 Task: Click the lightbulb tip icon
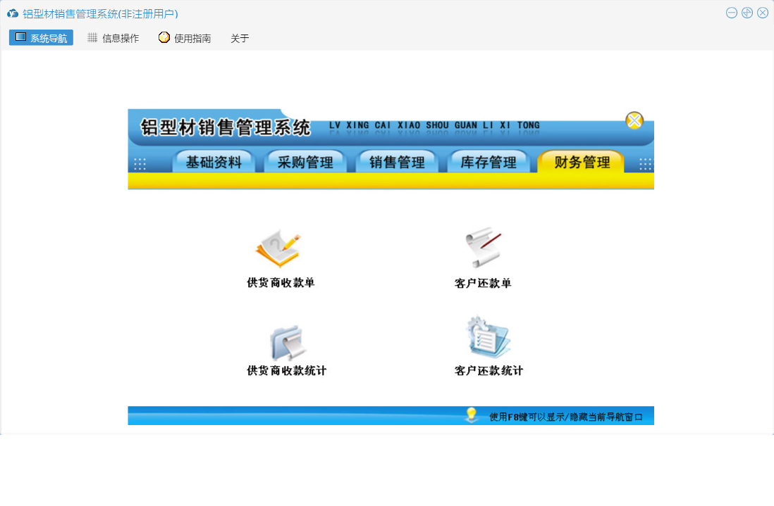click(x=472, y=415)
